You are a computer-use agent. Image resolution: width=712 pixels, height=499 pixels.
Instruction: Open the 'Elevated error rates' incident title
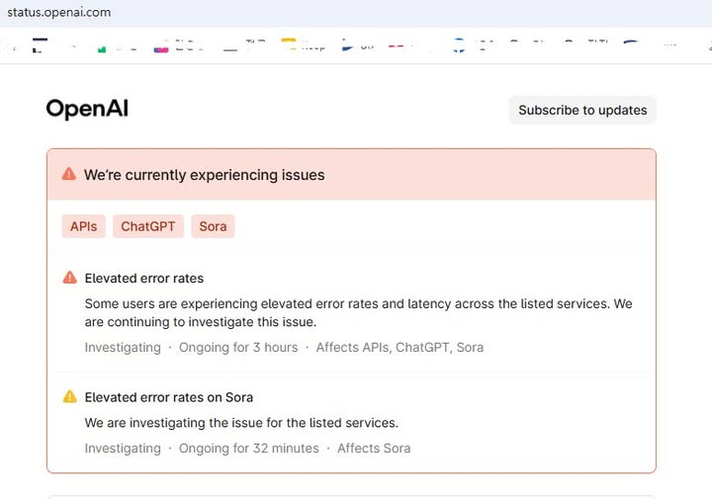[144, 278]
